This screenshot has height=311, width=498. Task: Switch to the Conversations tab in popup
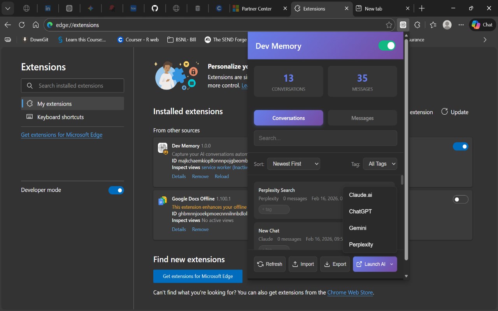pos(289,118)
